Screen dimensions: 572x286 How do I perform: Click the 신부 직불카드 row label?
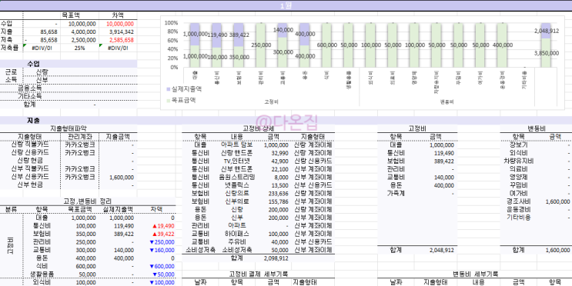[x=30, y=168]
